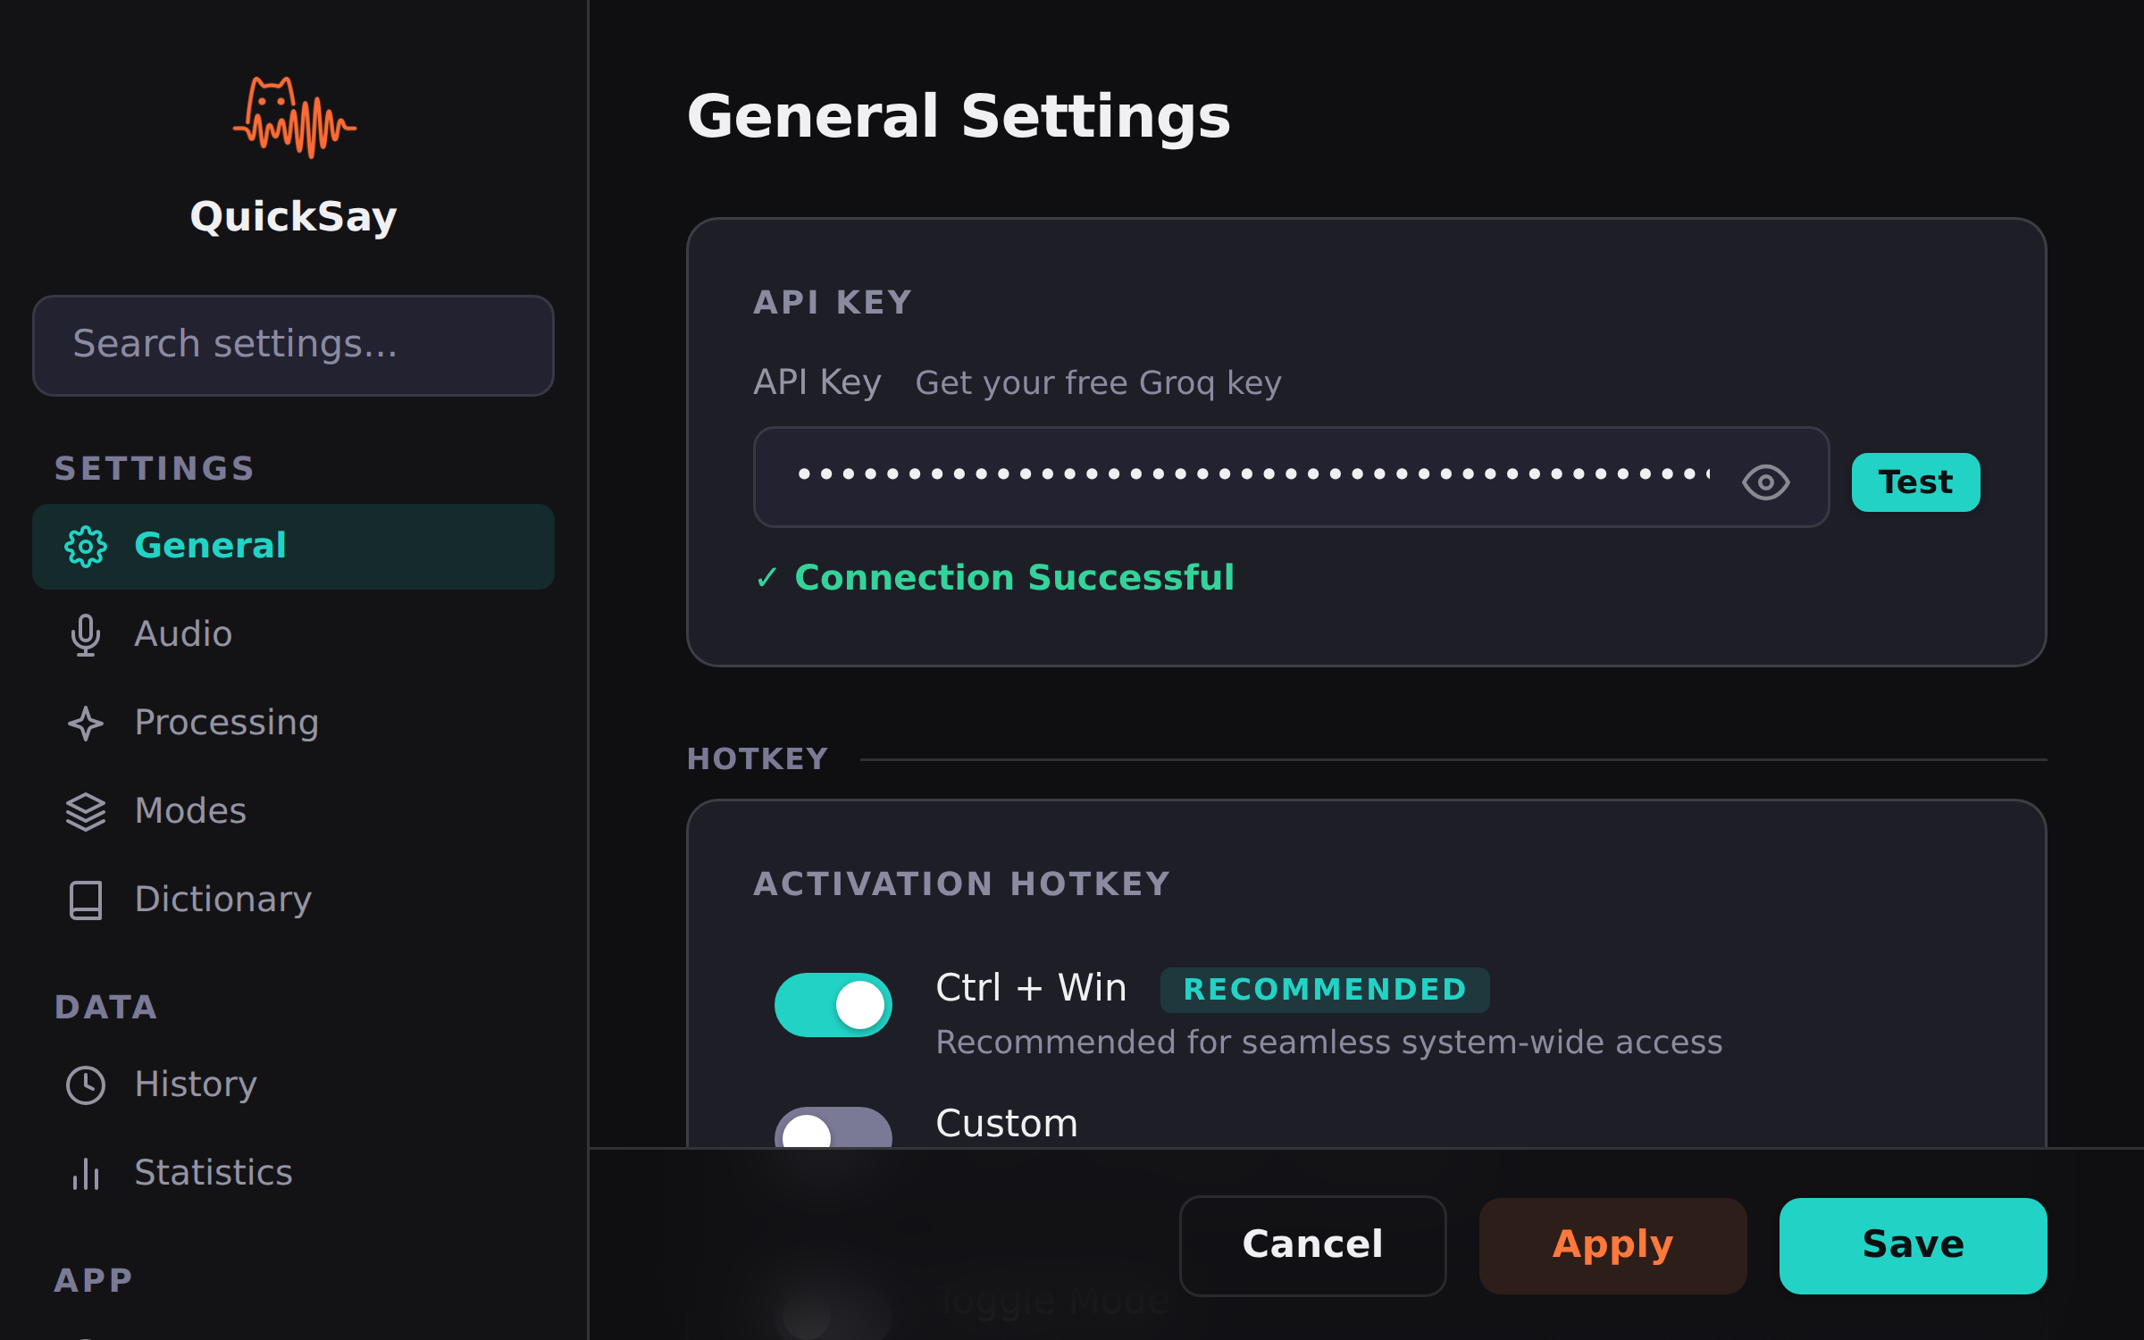Apply the current settings changes

coord(1612,1245)
